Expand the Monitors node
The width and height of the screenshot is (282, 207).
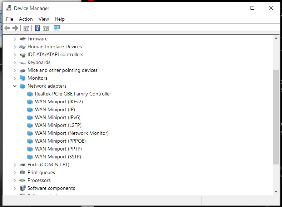(x=15, y=78)
